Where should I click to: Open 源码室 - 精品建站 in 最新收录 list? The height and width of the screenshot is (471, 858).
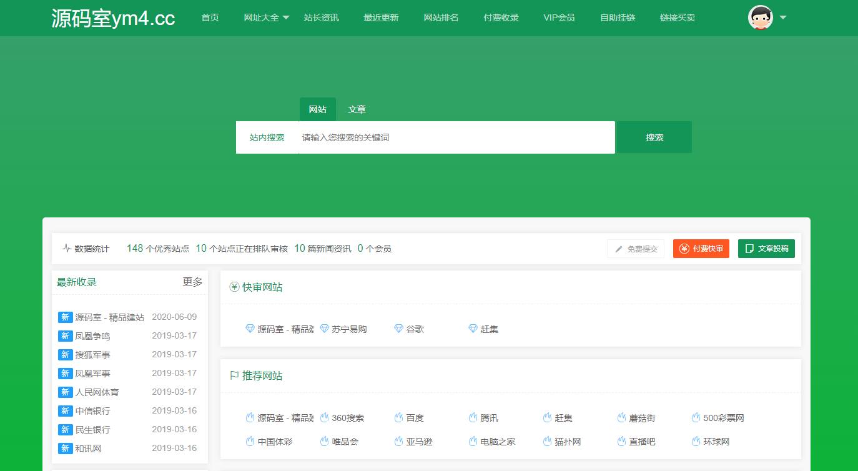click(x=109, y=317)
